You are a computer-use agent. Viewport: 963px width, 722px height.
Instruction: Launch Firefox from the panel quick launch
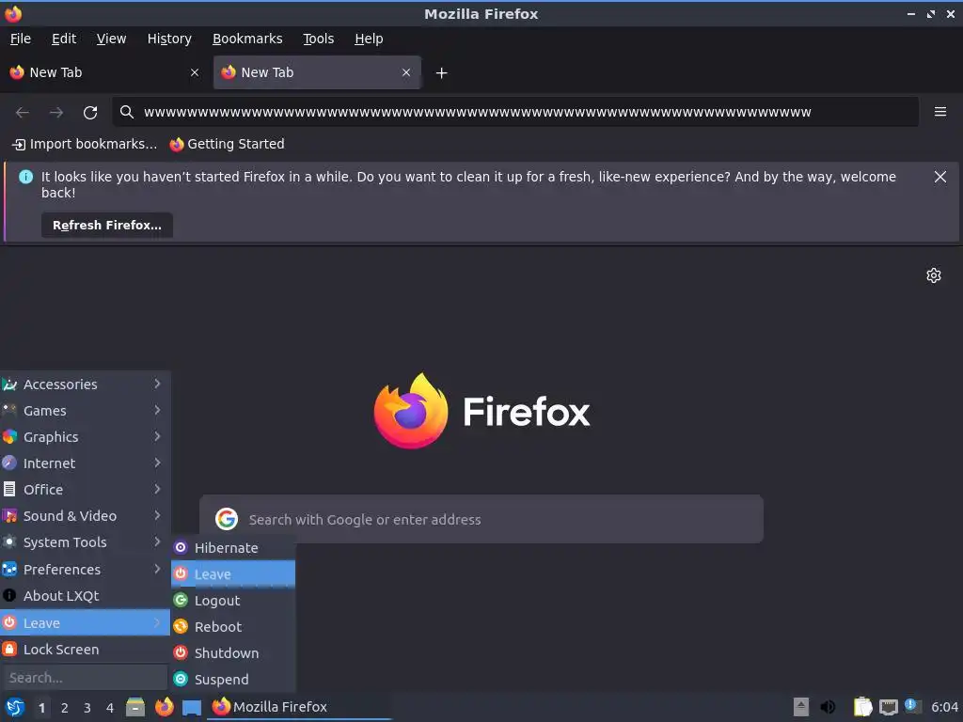point(164,707)
